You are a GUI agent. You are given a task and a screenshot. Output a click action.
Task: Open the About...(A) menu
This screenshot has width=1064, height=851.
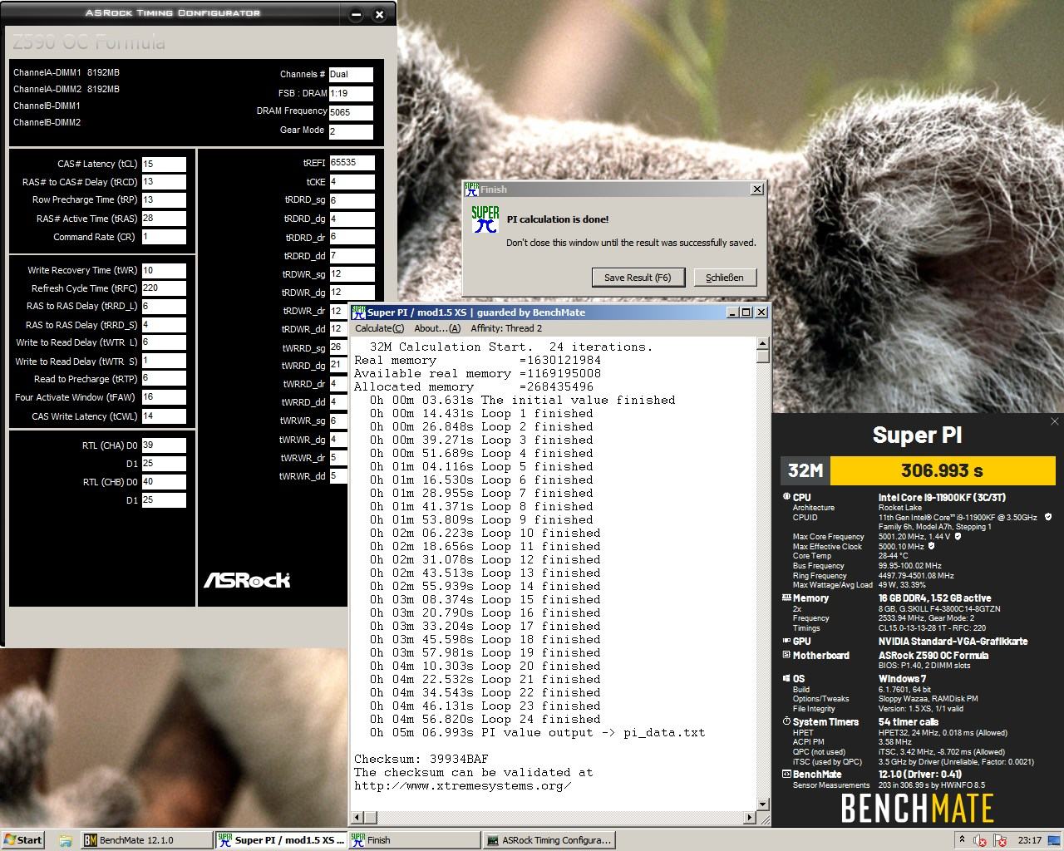click(436, 328)
